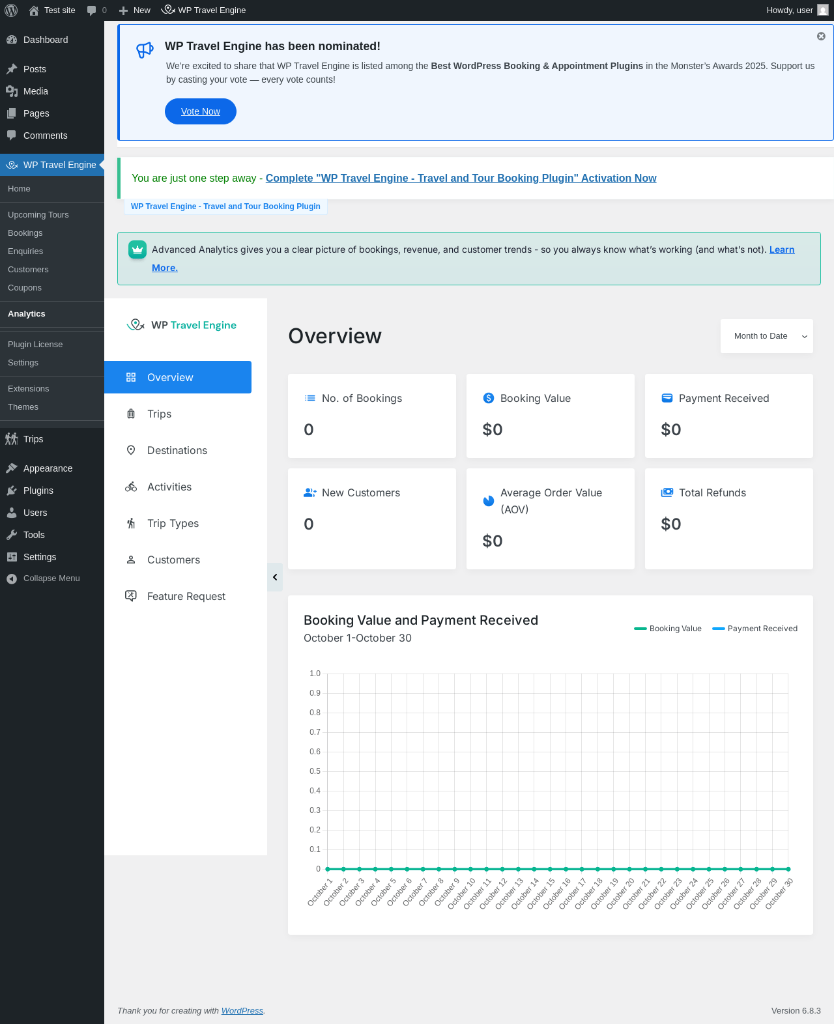Viewport: 834px width, 1024px height.
Task: Open the plugin activation completion link
Action: click(461, 178)
